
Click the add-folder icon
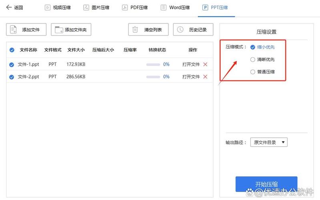click(59, 30)
